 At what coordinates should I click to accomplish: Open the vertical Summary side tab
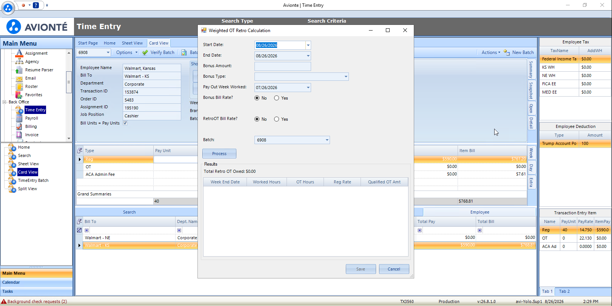coord(531,69)
